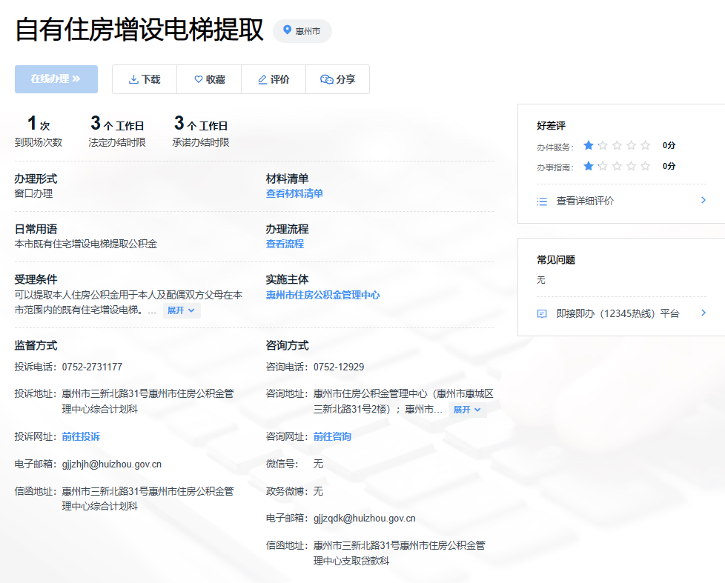Click the heart icon next to 收藏
725x583 pixels.
pos(199,79)
